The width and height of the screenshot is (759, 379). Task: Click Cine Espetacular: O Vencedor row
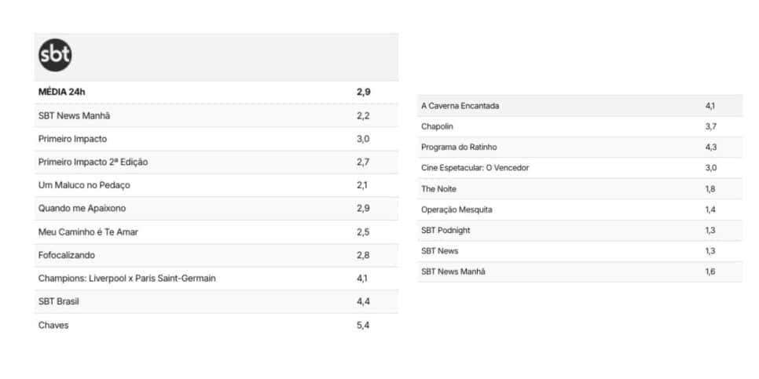tap(579, 168)
